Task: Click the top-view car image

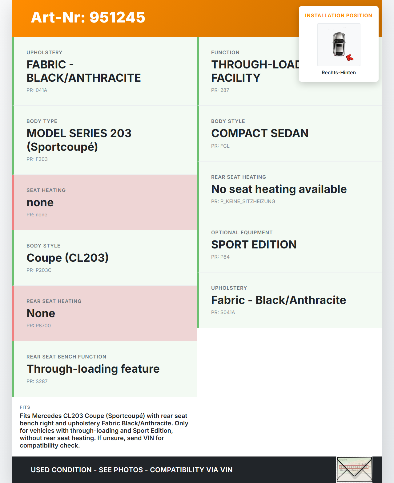Action: [339, 44]
